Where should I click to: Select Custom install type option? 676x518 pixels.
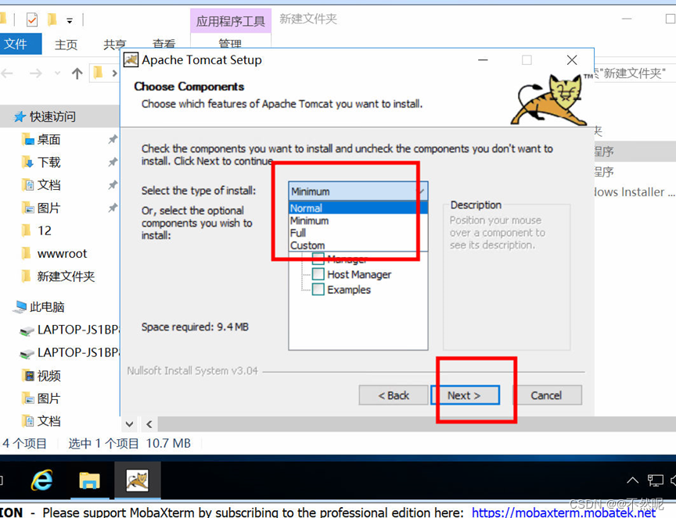pos(358,245)
